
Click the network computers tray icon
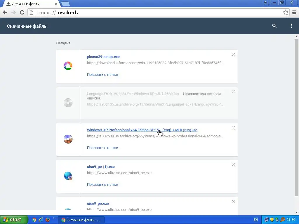pos(266,220)
